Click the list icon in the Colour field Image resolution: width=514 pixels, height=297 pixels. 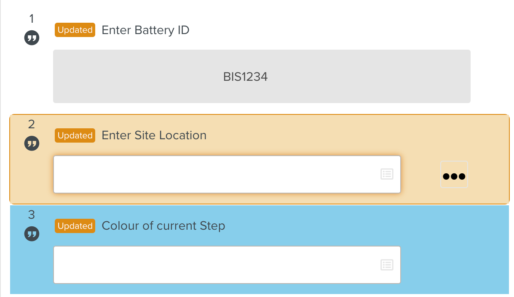click(387, 265)
